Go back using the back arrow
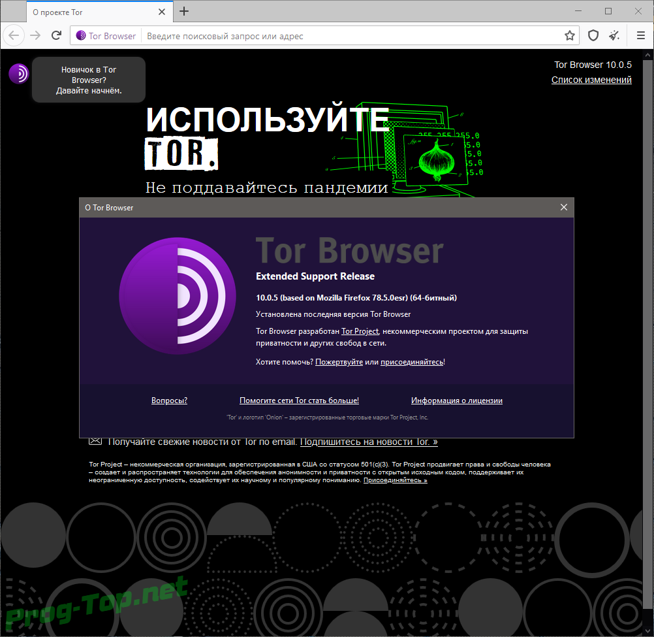This screenshot has height=637, width=654. point(14,35)
